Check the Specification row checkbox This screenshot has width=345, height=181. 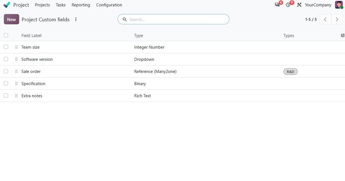[x=6, y=83]
